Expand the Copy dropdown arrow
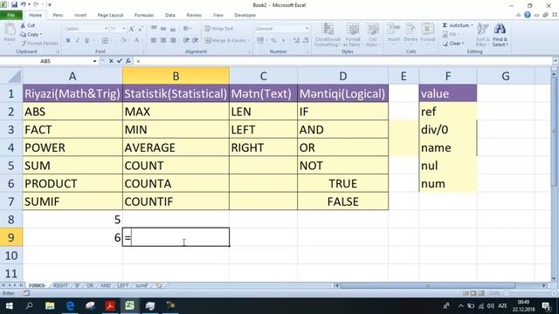This screenshot has width=559, height=314. [41, 35]
